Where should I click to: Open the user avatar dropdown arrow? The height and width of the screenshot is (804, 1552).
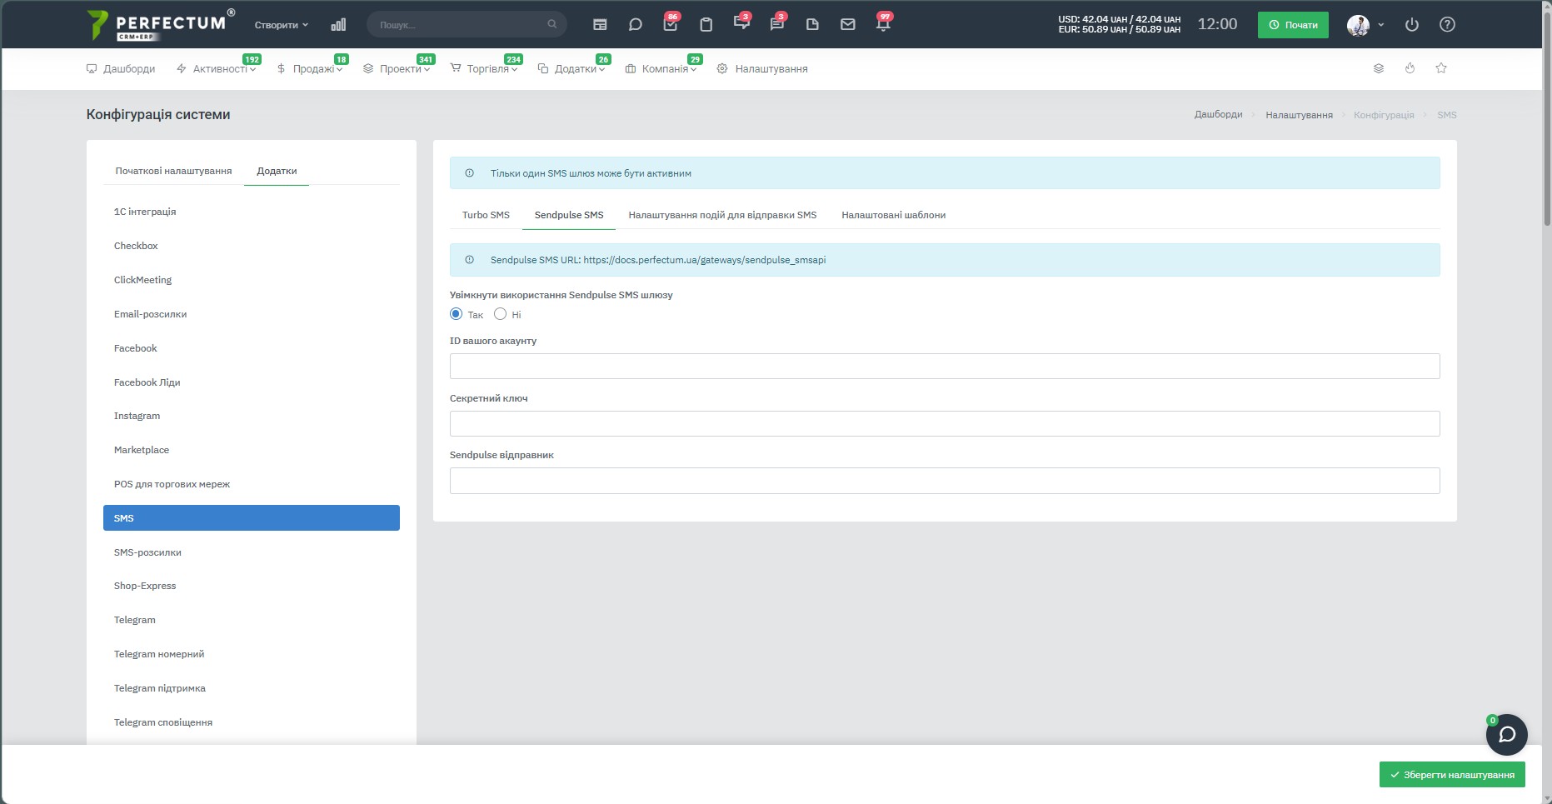pyautogui.click(x=1381, y=25)
